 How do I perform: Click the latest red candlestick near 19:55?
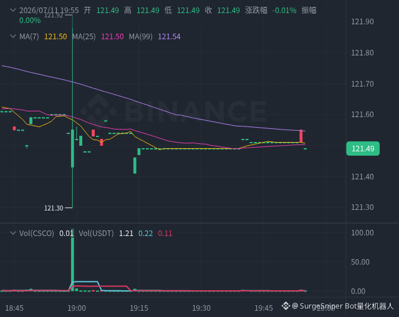tap(301, 136)
